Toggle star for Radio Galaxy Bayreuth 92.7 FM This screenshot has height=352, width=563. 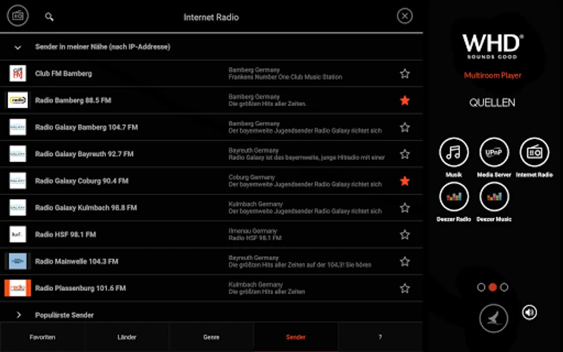[x=405, y=154]
